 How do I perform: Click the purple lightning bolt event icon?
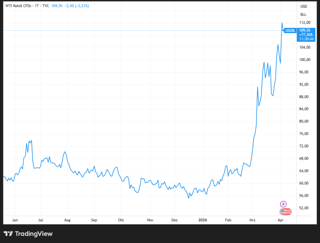(x=283, y=204)
